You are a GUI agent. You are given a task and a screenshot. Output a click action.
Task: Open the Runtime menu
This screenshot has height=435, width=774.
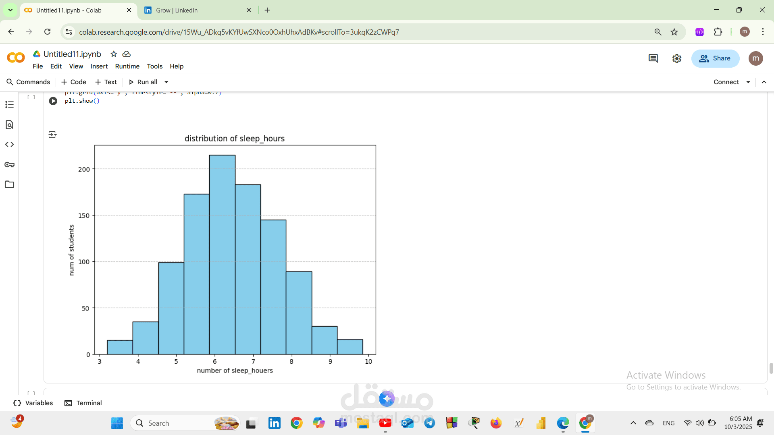(x=127, y=66)
